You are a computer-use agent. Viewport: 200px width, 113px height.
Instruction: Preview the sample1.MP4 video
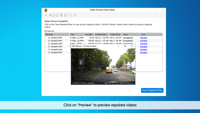click(144, 38)
